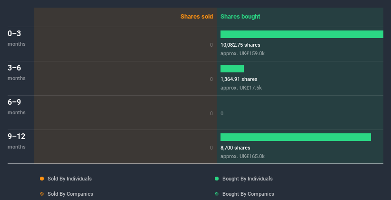
Task: Click the 9–12 months row label
Action: [x=17, y=141]
